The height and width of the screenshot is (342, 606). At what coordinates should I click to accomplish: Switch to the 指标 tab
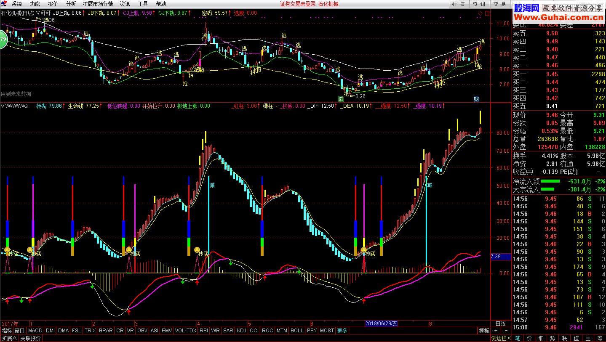[x=7, y=331]
